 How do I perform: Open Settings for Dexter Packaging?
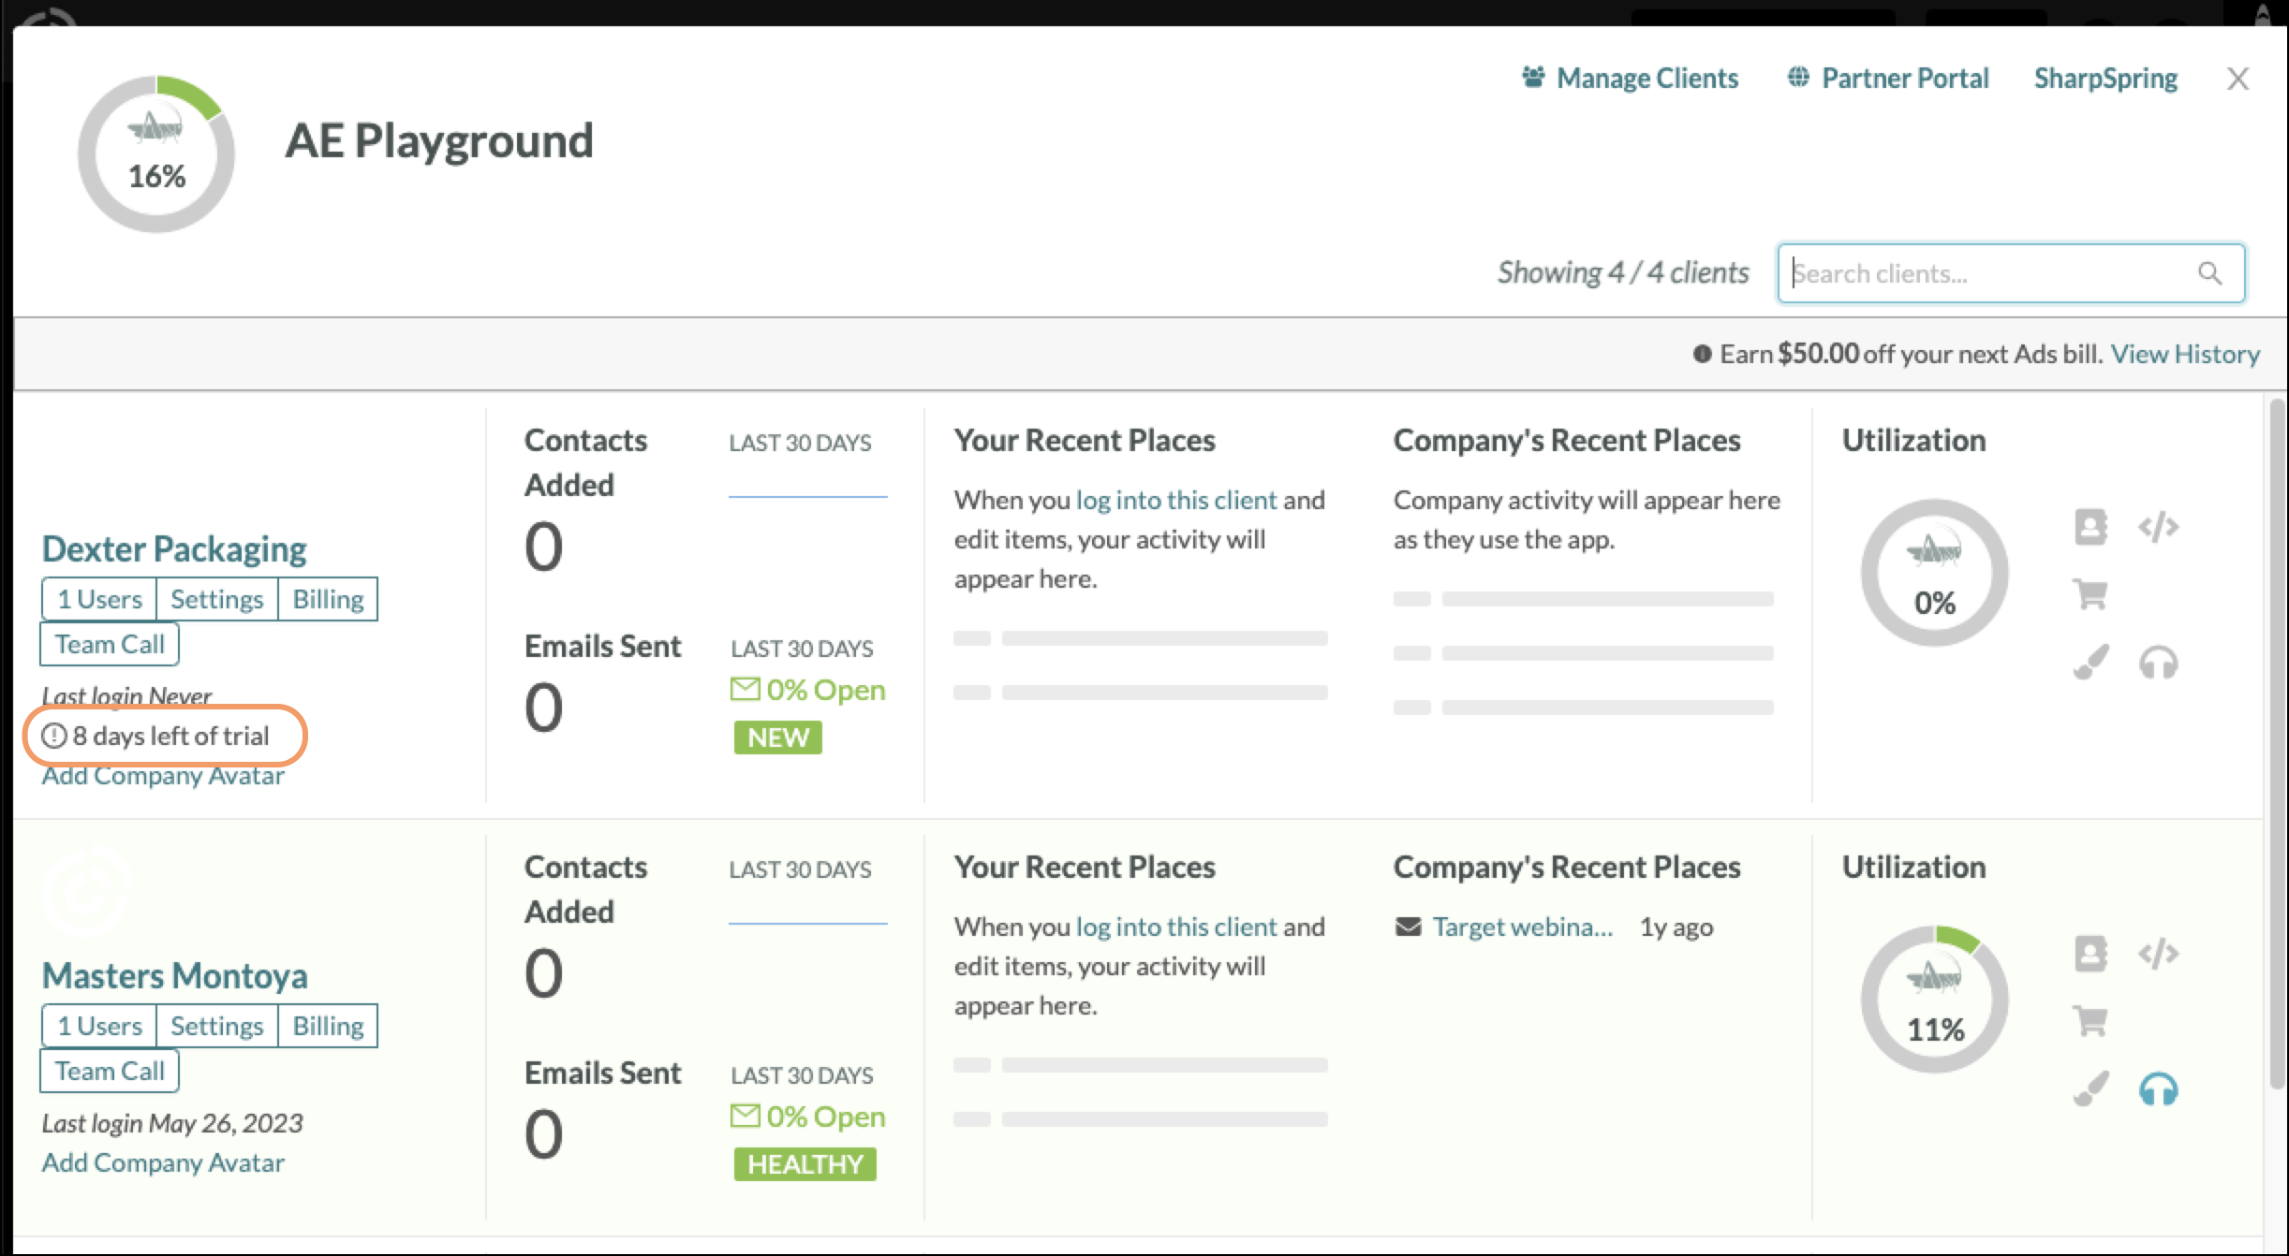coord(217,599)
